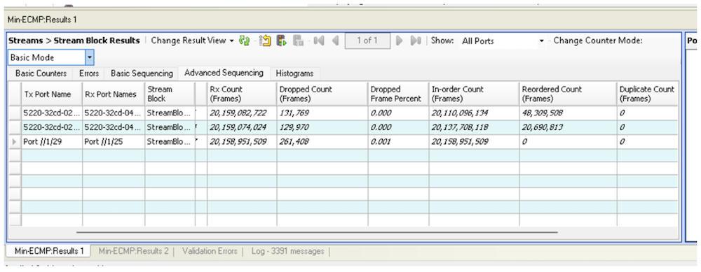Click dropped percent cell 0.001
Viewport: 701px width, 272px height.
tap(398, 142)
